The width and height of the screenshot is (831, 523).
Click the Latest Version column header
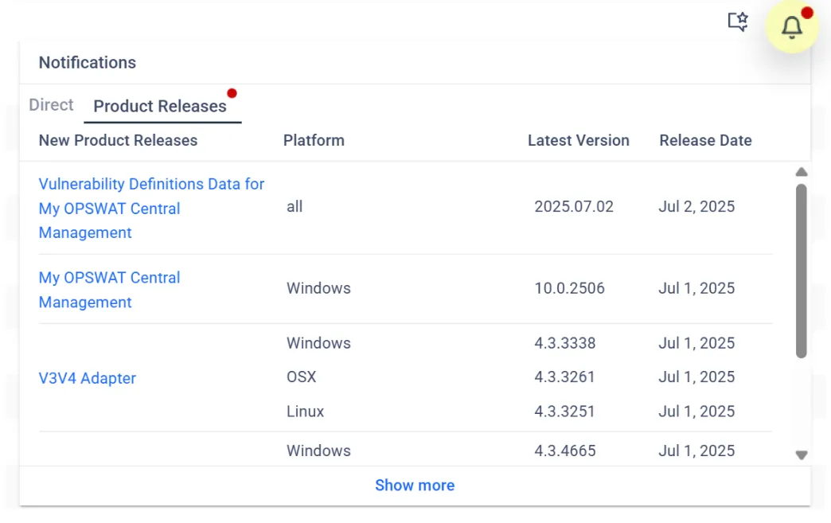coord(578,140)
